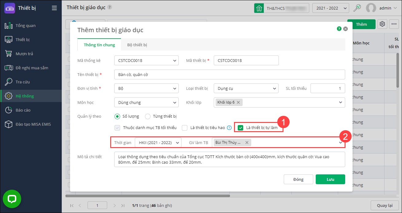The image size is (402, 213).
Task: Open the school year 2021 - 2022 dropdown
Action: 330,8
